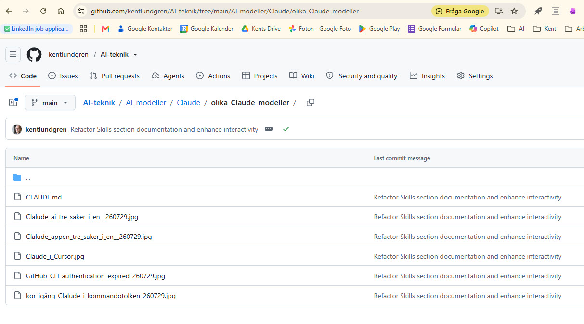Open the Gmail bookmark icon
Viewport: 584px width, 324px height.
click(x=105, y=29)
